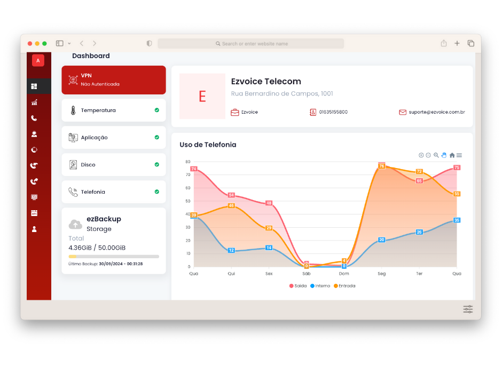Click the Ezvoice Telecom company title

266,82
